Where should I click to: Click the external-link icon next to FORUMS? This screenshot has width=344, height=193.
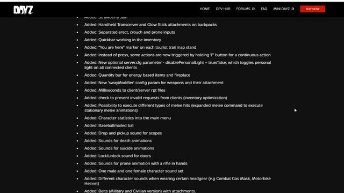click(253, 9)
